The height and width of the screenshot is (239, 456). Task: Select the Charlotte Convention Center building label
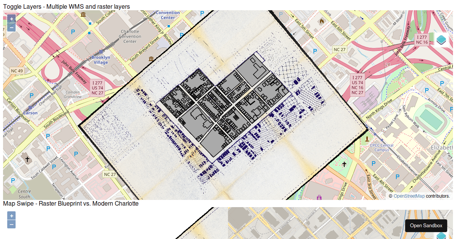(x=130, y=36)
